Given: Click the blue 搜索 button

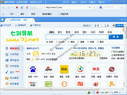Looking at the screenshot, I should 116,37.
